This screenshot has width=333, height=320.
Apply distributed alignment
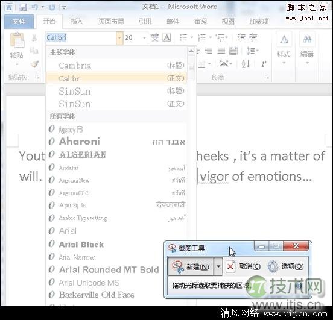(x=233, y=51)
